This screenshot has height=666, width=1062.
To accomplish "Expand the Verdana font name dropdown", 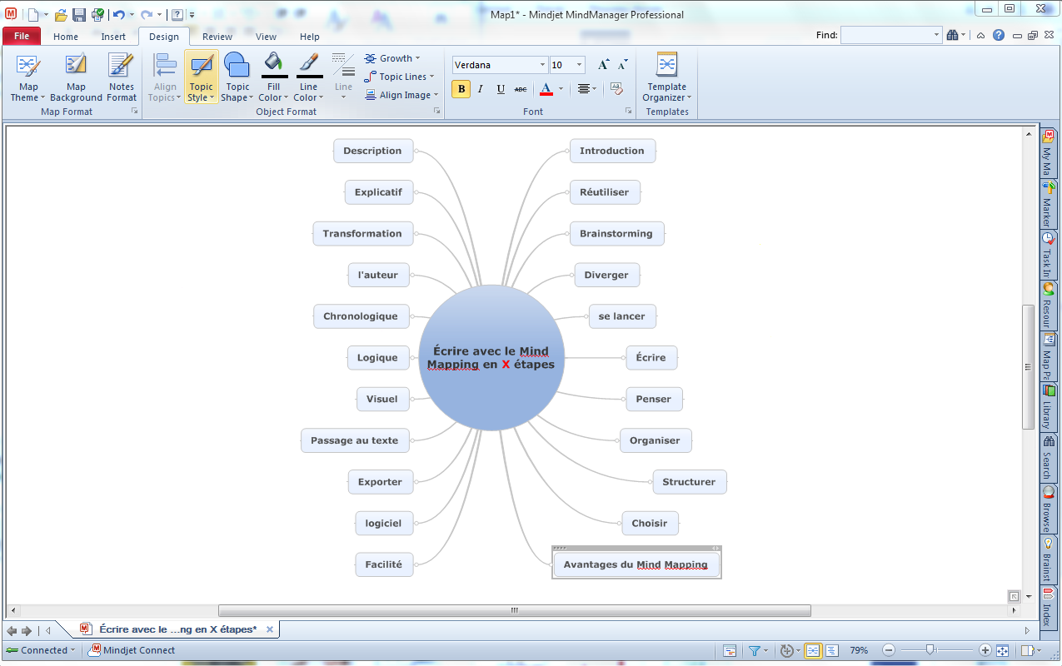I will [542, 65].
